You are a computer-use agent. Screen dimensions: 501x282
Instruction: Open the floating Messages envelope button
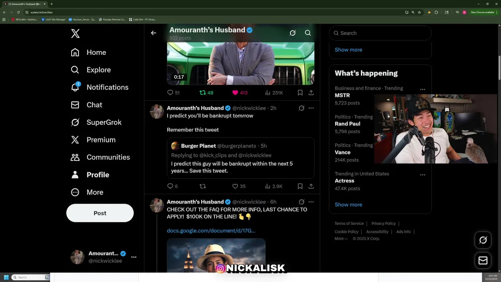tap(483, 260)
